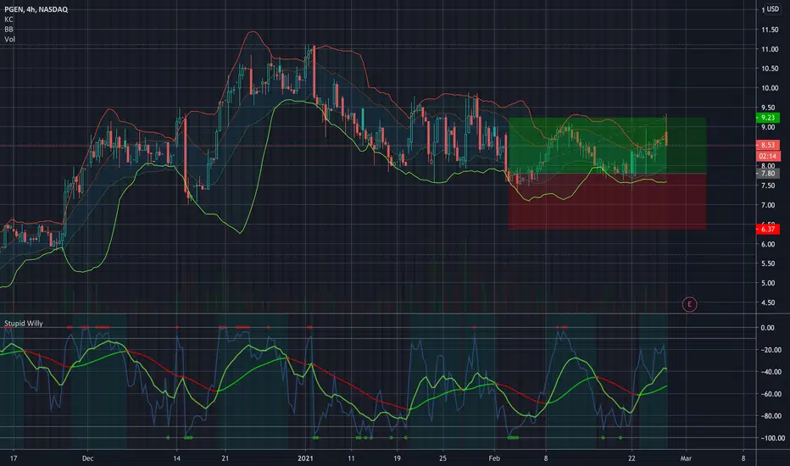Click the 11.50 price scale value
The height and width of the screenshot is (466, 790).
770,30
